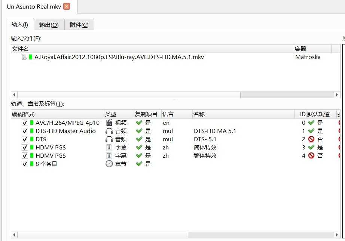Uncheck the HDMV PGS 简体特效 track checkbox
The image size is (345, 241).
pos(25,148)
